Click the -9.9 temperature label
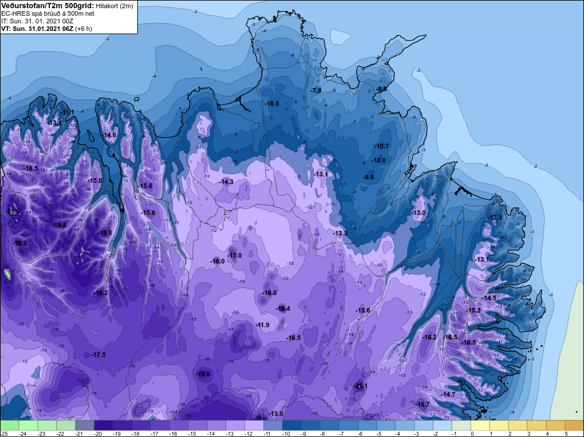 click(x=369, y=177)
